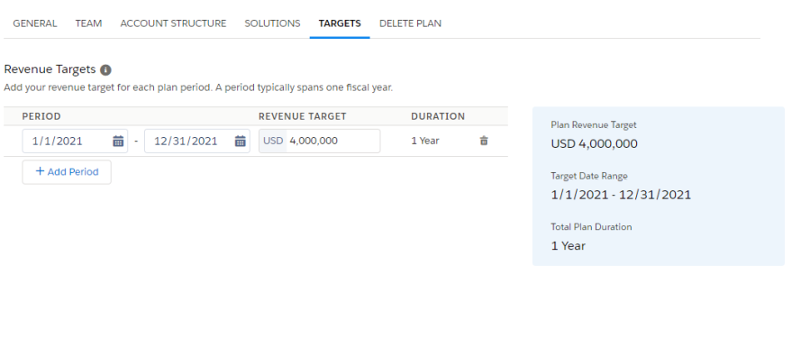Select the Revenue Target column header
Viewport: 810px width, 339px height.
[x=302, y=116]
